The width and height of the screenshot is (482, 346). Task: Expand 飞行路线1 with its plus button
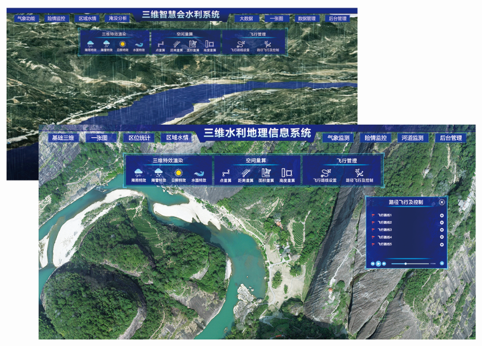[x=442, y=215]
